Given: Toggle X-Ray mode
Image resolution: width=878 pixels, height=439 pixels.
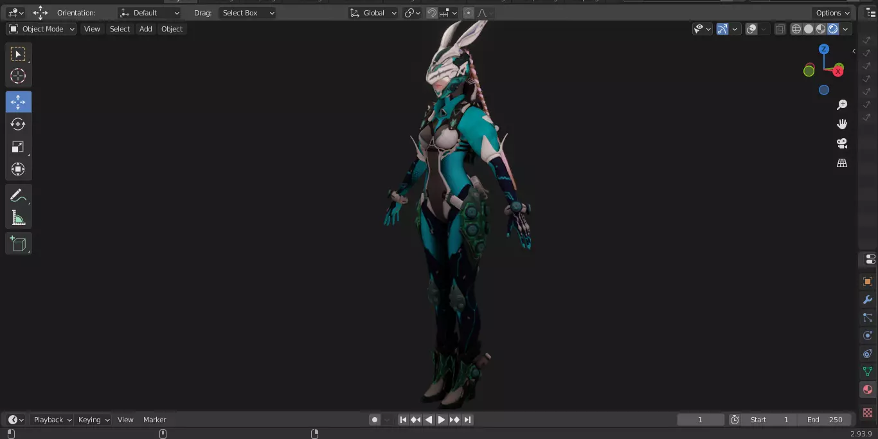Looking at the screenshot, I should tap(780, 29).
